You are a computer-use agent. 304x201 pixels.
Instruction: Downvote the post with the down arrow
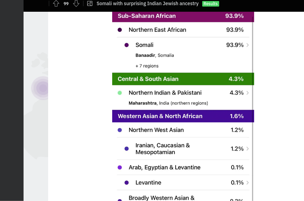pyautogui.click(x=76, y=3)
